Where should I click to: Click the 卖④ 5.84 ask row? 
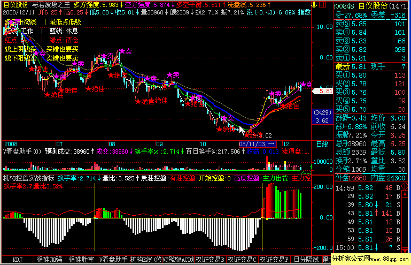370,33
